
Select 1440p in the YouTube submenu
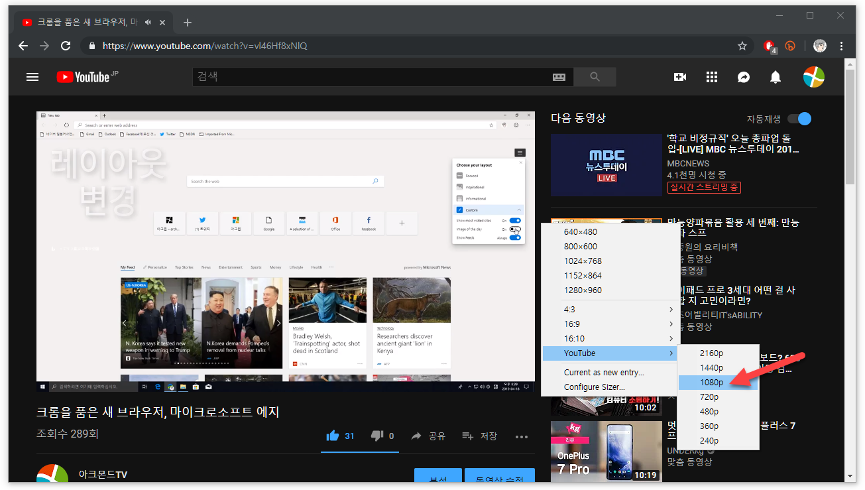click(x=718, y=368)
